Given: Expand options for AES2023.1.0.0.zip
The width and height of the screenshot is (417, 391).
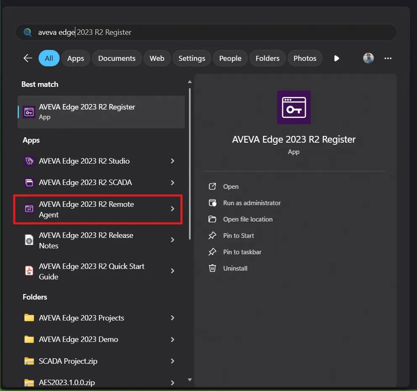Looking at the screenshot, I should click(x=173, y=382).
